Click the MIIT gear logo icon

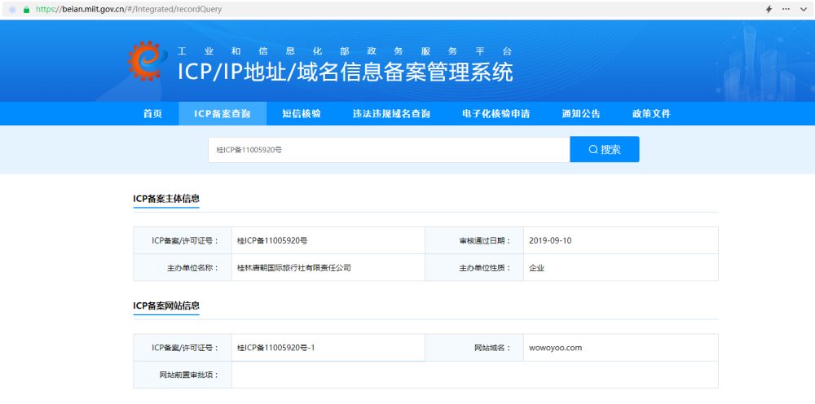tap(148, 62)
